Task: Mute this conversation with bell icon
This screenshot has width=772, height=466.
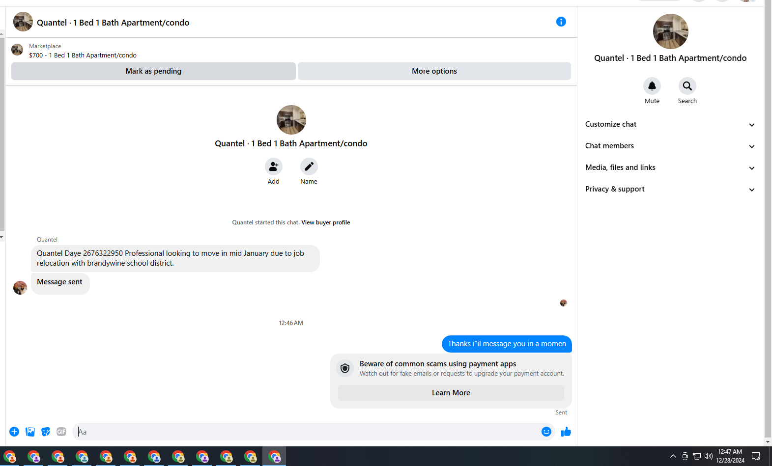Action: 652,86
